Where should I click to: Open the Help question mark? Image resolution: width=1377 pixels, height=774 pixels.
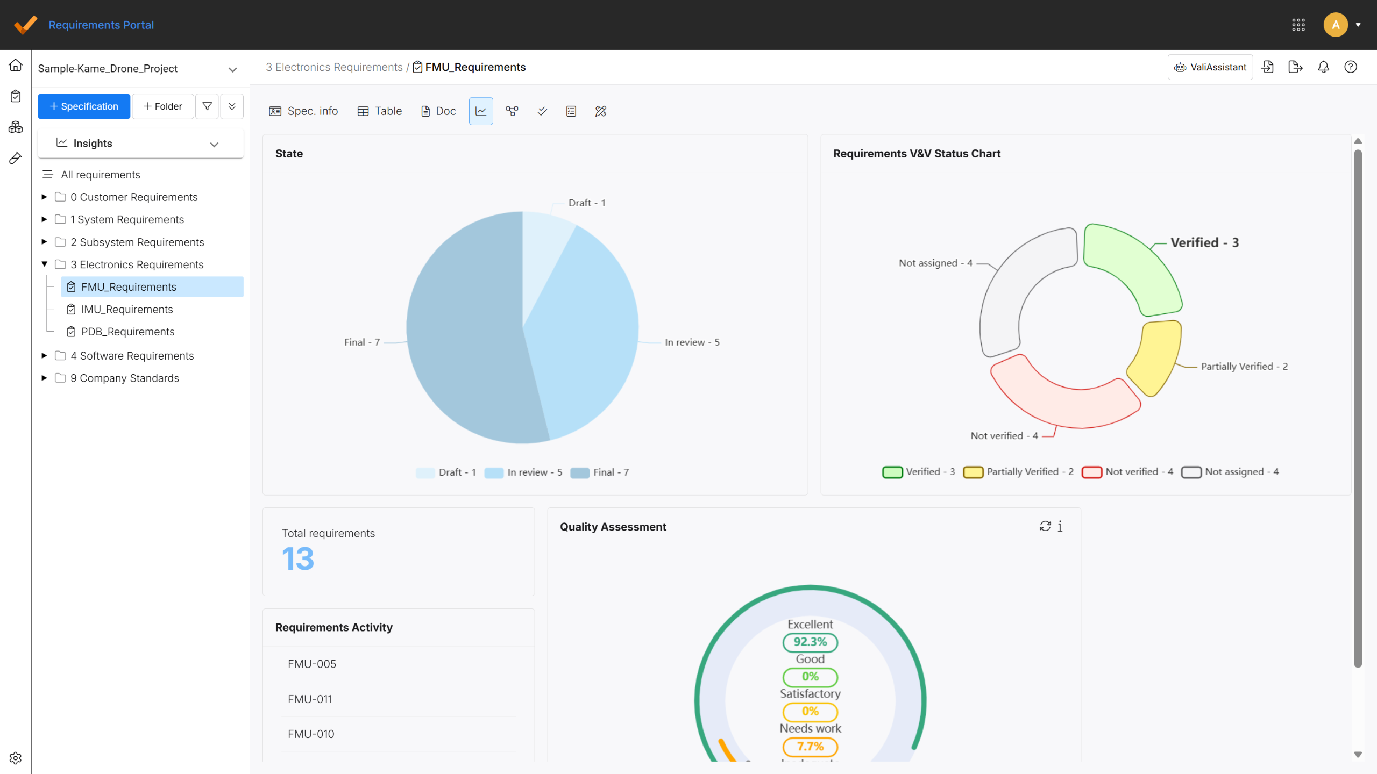(x=1351, y=67)
